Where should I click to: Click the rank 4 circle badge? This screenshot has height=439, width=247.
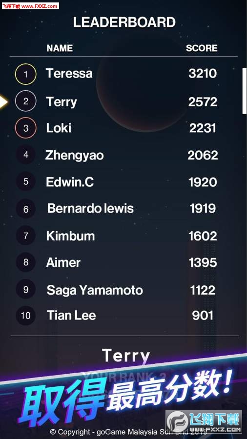(26, 155)
